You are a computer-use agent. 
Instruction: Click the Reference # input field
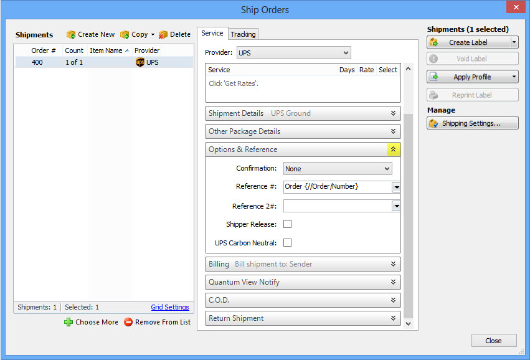(338, 187)
